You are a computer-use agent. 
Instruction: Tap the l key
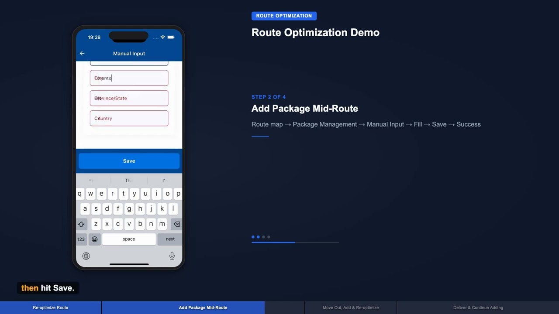pyautogui.click(x=173, y=208)
